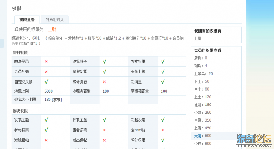The image size is (274, 149).
Task: Open the 上尉: 450 group entry
Action: pyautogui.click(x=203, y=128)
